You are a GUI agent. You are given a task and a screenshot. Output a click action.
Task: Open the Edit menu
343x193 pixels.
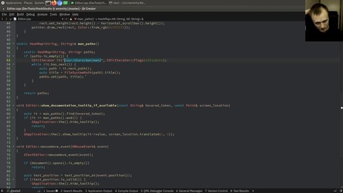point(12,14)
